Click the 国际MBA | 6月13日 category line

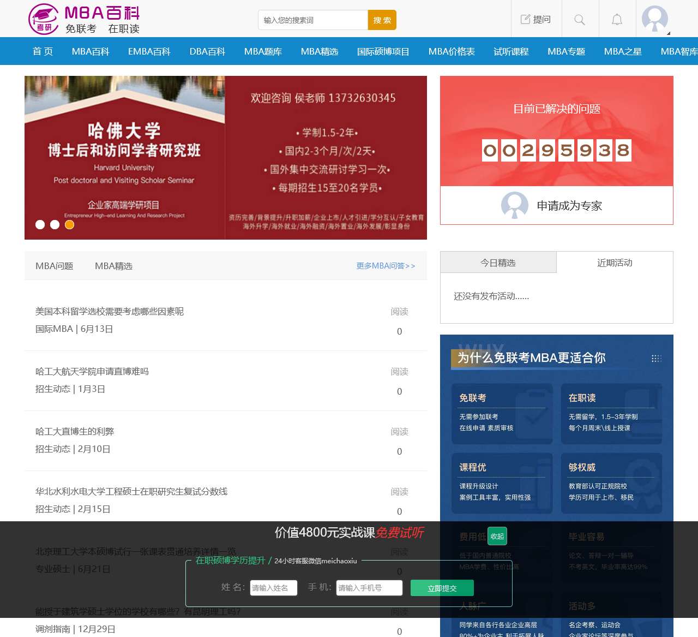(x=74, y=329)
